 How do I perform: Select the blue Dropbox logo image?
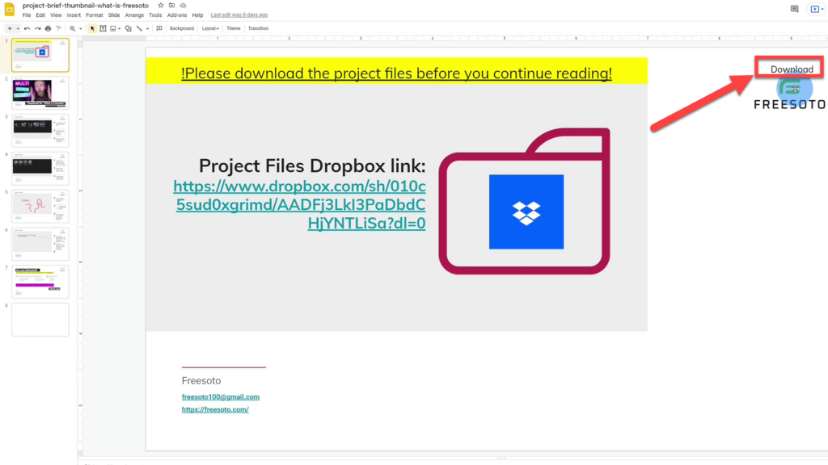click(526, 212)
